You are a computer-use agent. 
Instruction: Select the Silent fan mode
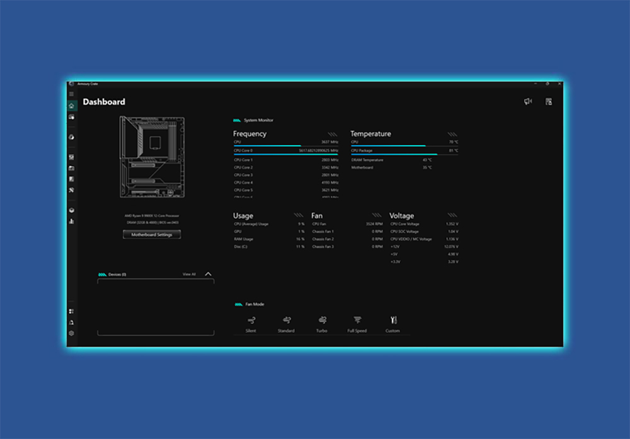point(251,323)
